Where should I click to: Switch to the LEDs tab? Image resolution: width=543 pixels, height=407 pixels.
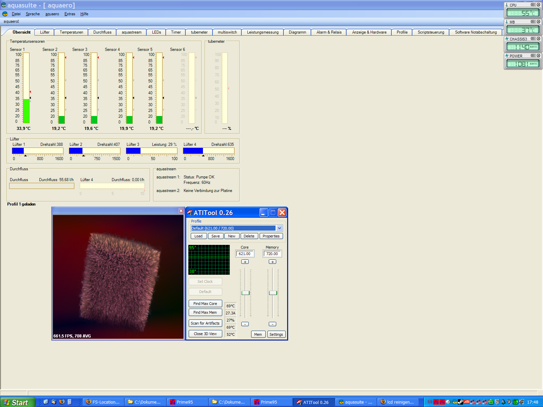click(156, 32)
